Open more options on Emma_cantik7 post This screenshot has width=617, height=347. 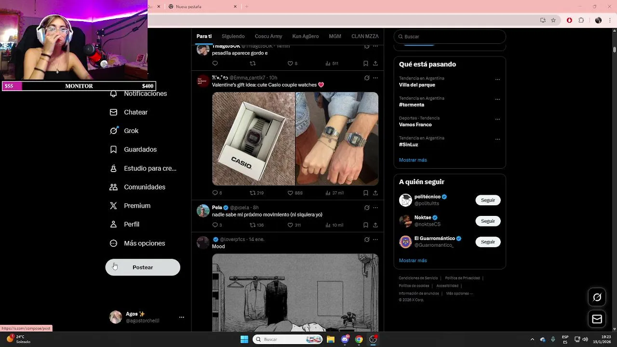pyautogui.click(x=376, y=78)
